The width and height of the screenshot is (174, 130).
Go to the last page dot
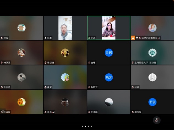91,126
